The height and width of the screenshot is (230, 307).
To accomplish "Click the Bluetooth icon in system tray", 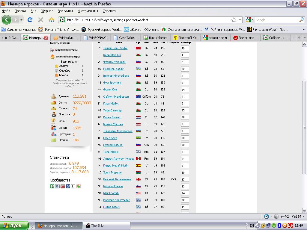I will [x=279, y=226].
